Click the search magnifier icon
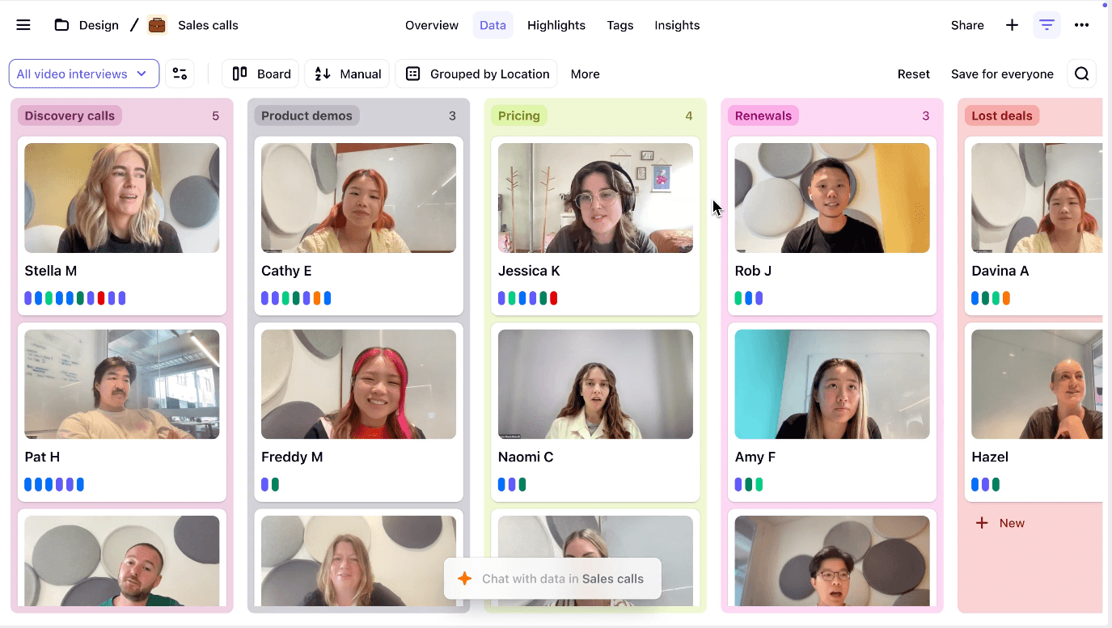This screenshot has height=628, width=1112. coord(1081,74)
